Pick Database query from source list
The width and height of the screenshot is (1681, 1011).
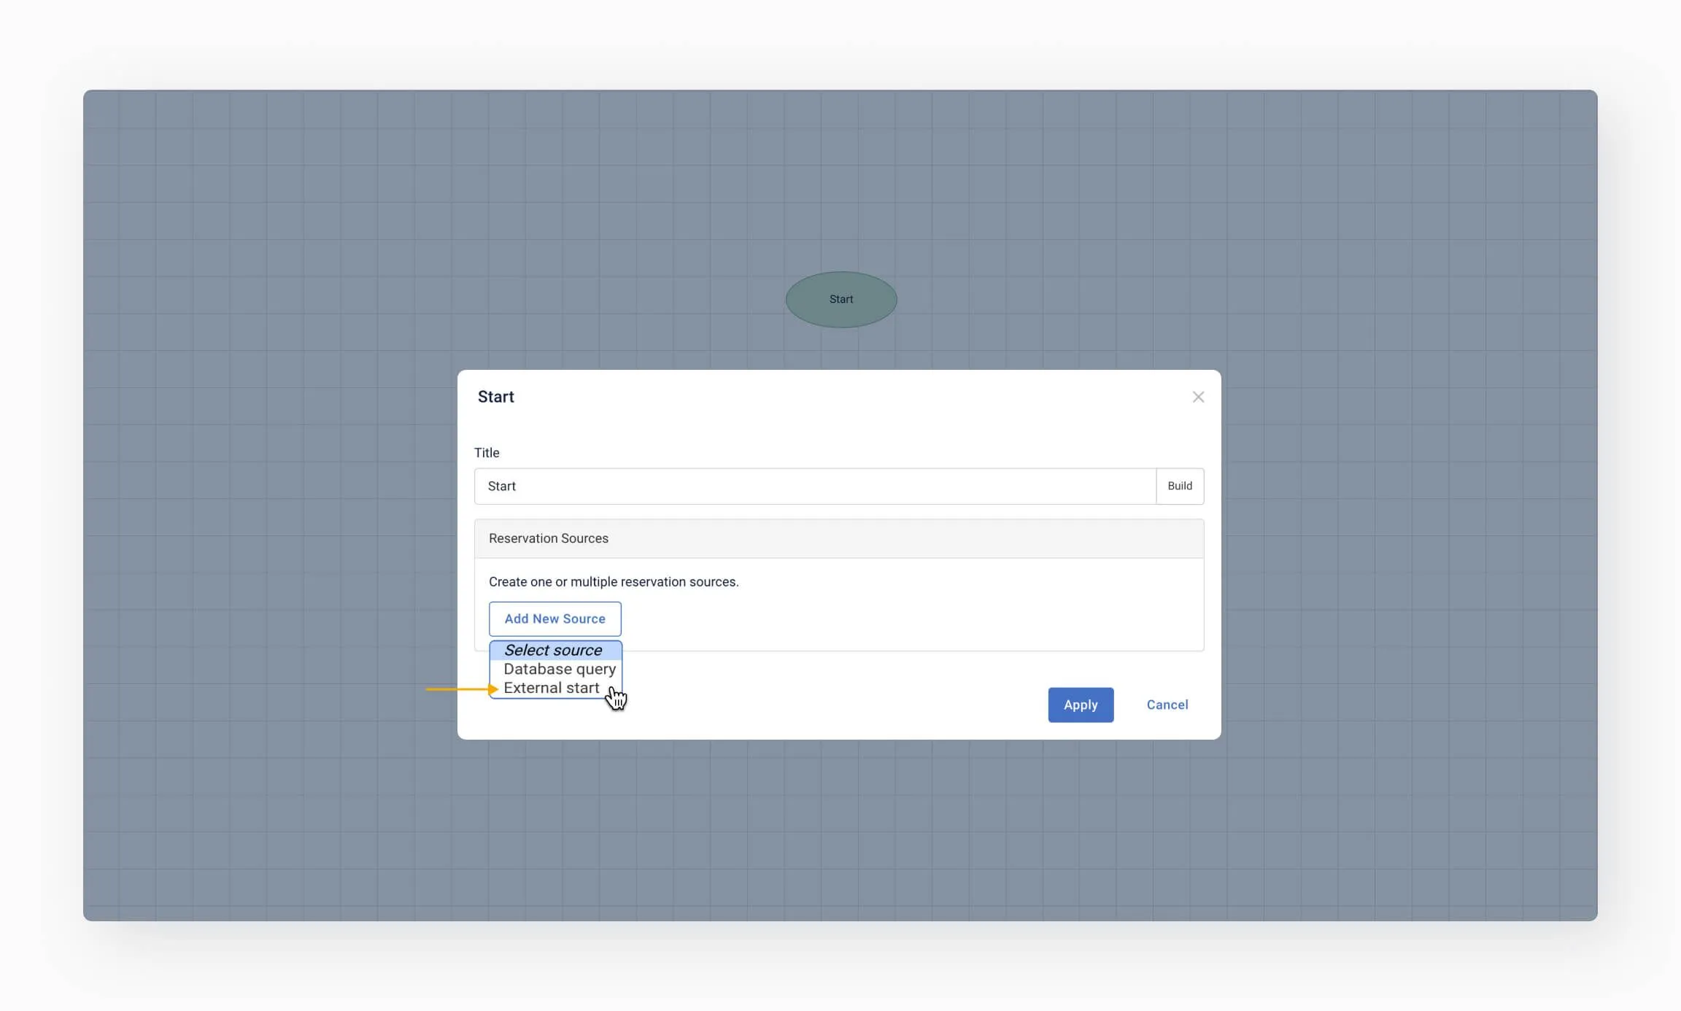[559, 669]
